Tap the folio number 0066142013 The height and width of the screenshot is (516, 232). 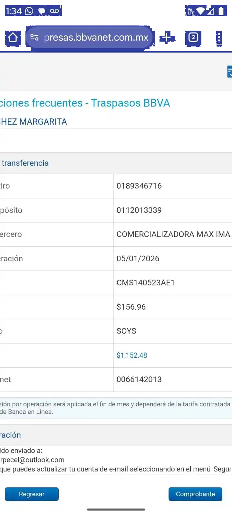[x=139, y=380]
